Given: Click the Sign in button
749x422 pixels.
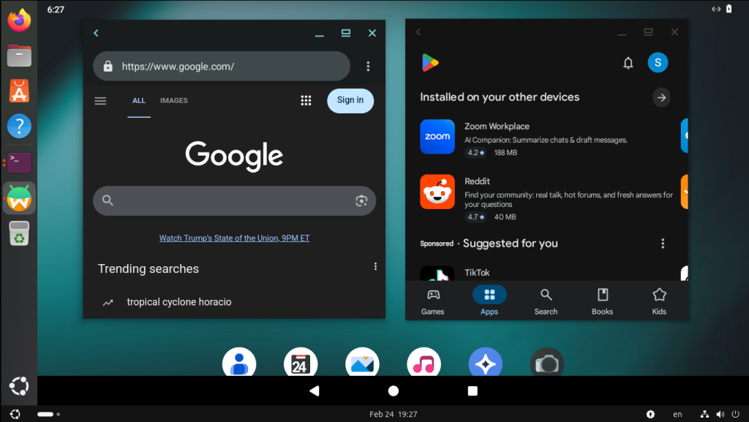Looking at the screenshot, I should [x=350, y=101].
